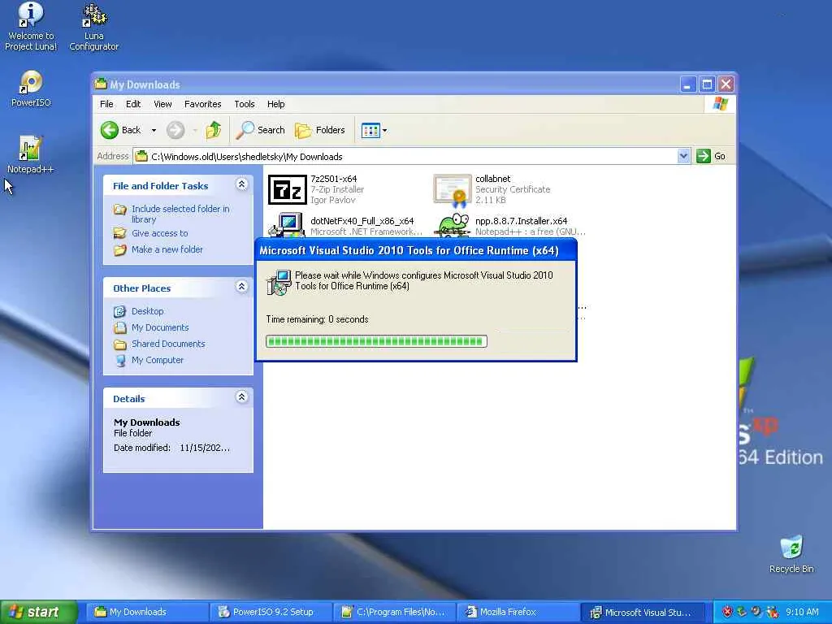
Task: Click the Forward arrow icon
Action: (175, 130)
